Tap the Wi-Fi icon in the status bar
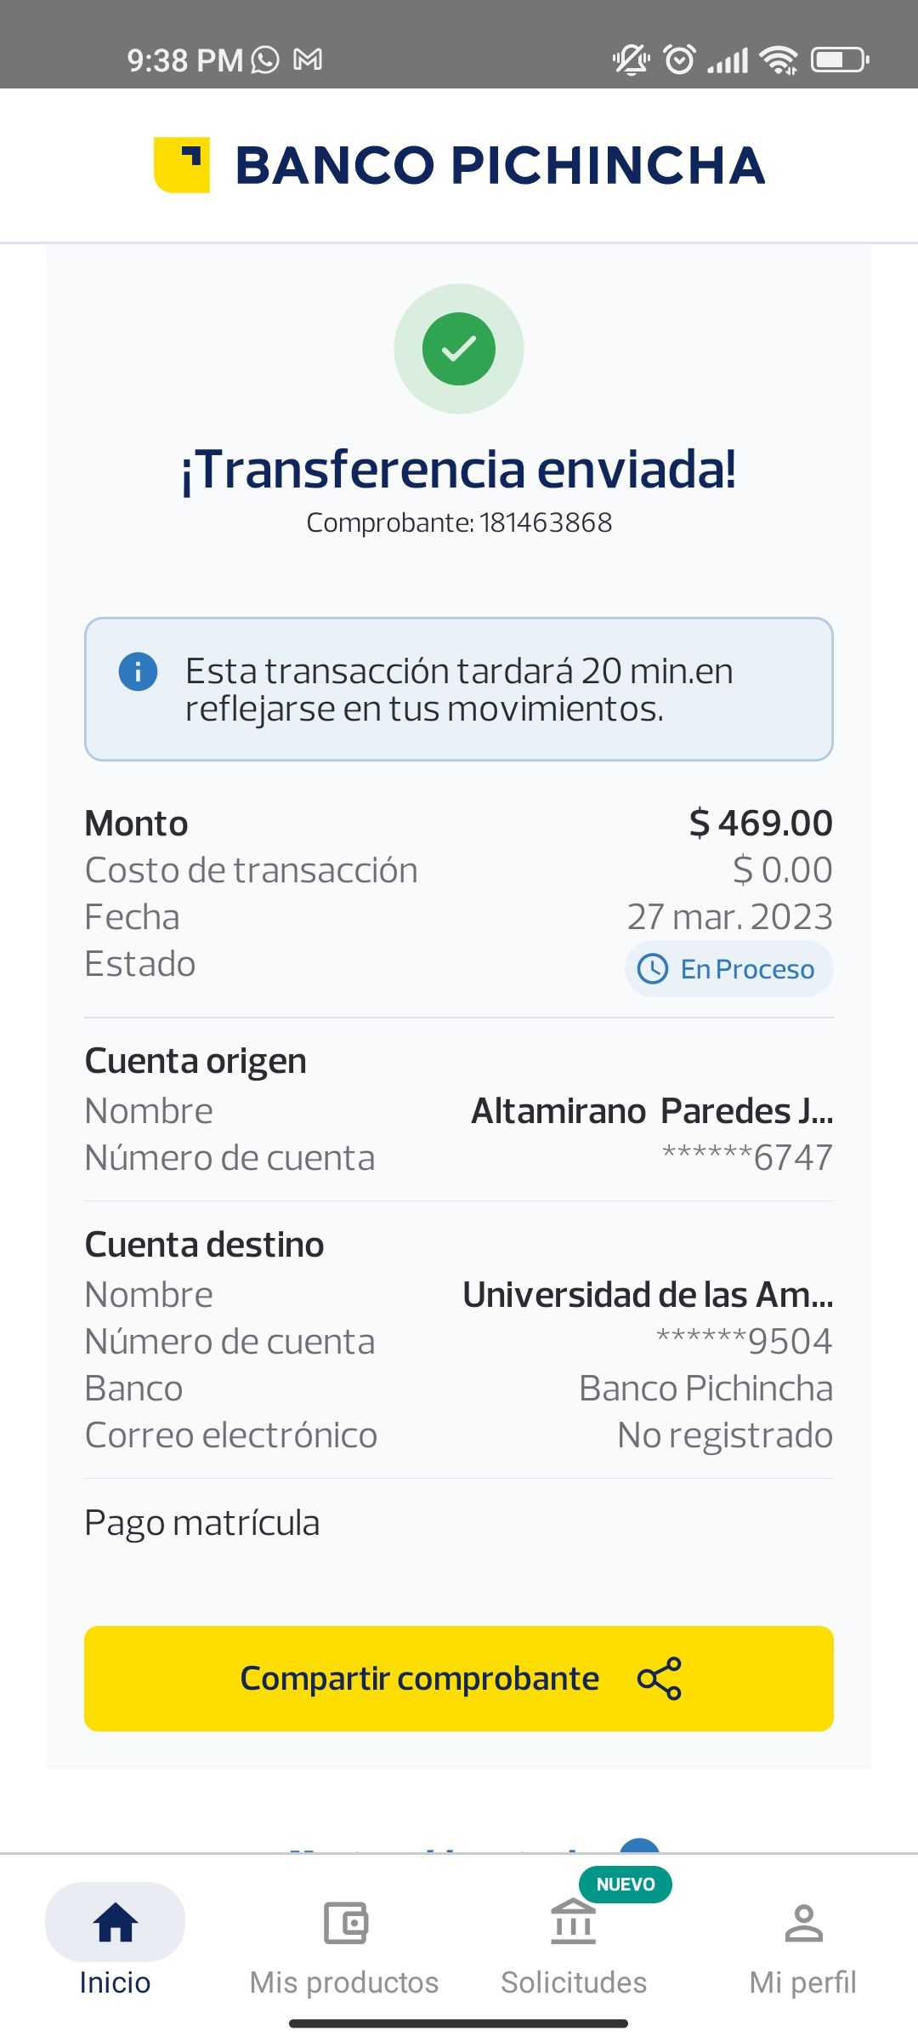Viewport: 918px width, 2042px height. click(x=779, y=60)
